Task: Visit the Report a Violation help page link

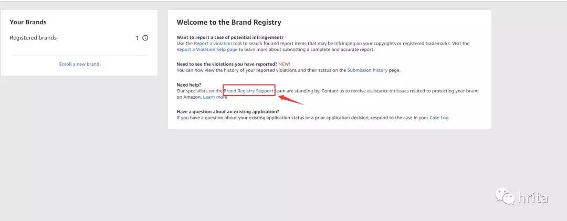Action: [x=207, y=49]
